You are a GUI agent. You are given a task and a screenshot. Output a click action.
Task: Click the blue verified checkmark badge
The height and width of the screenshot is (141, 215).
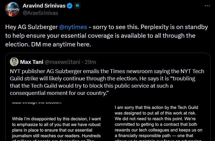pyautogui.click(x=70, y=6)
